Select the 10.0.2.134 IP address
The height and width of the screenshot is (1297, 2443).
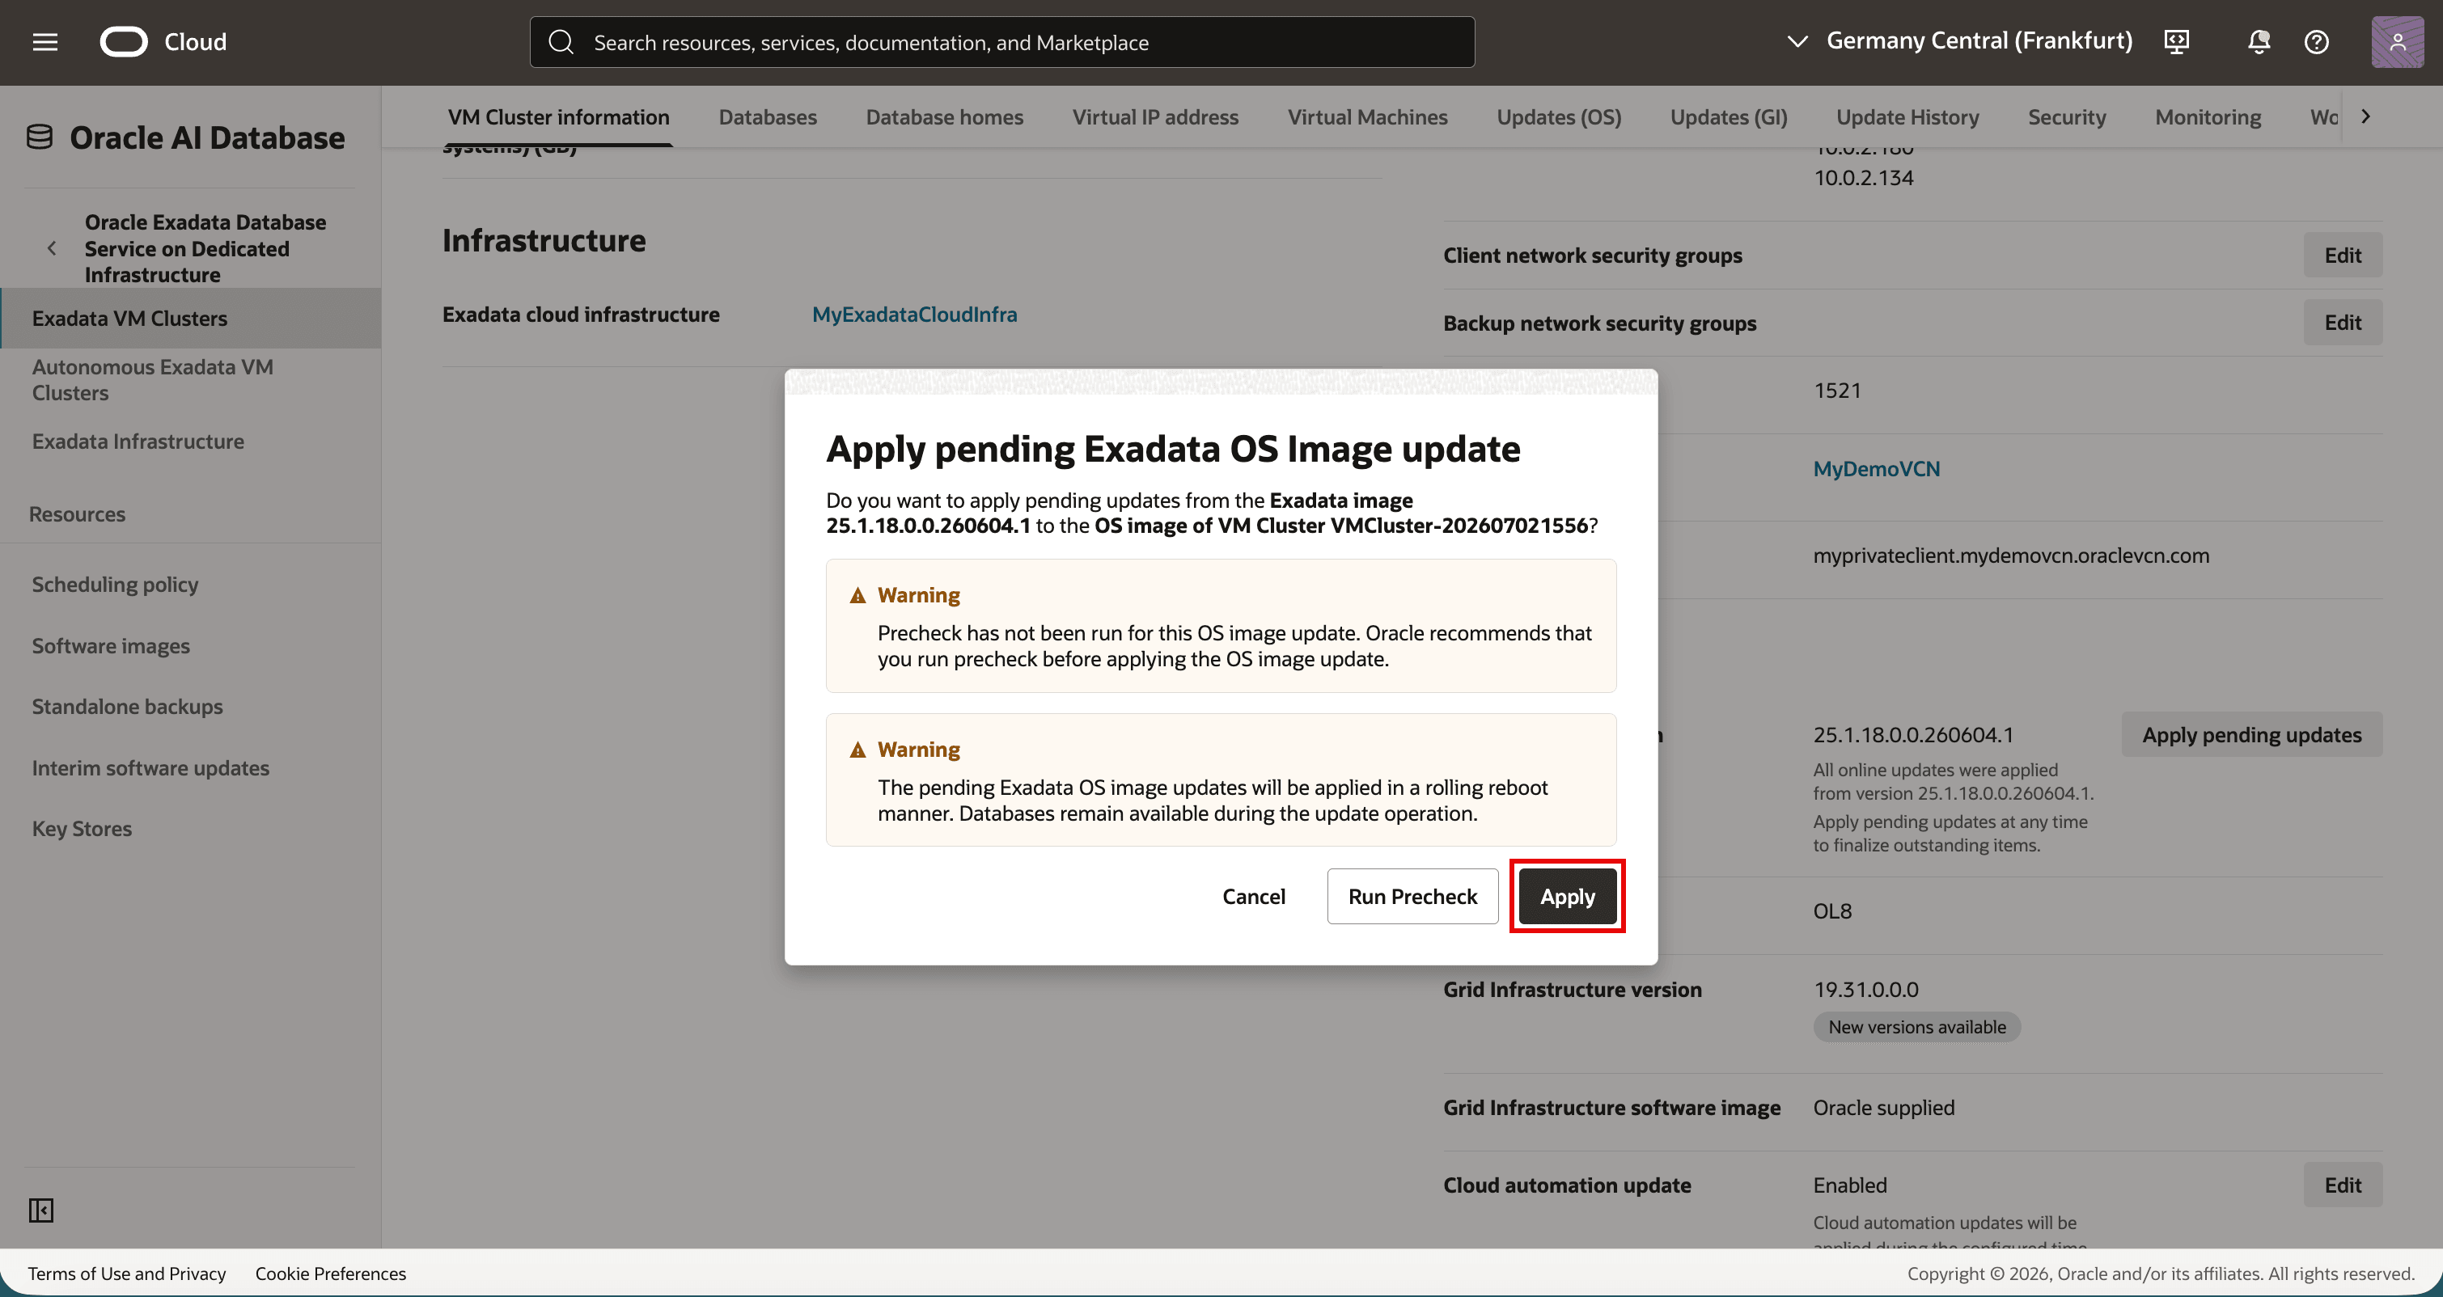point(1864,177)
